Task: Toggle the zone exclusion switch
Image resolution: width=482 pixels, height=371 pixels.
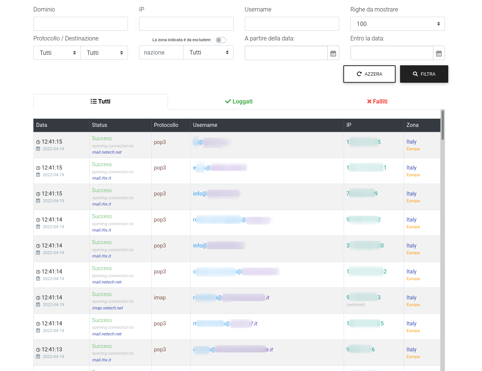Action: pyautogui.click(x=221, y=40)
